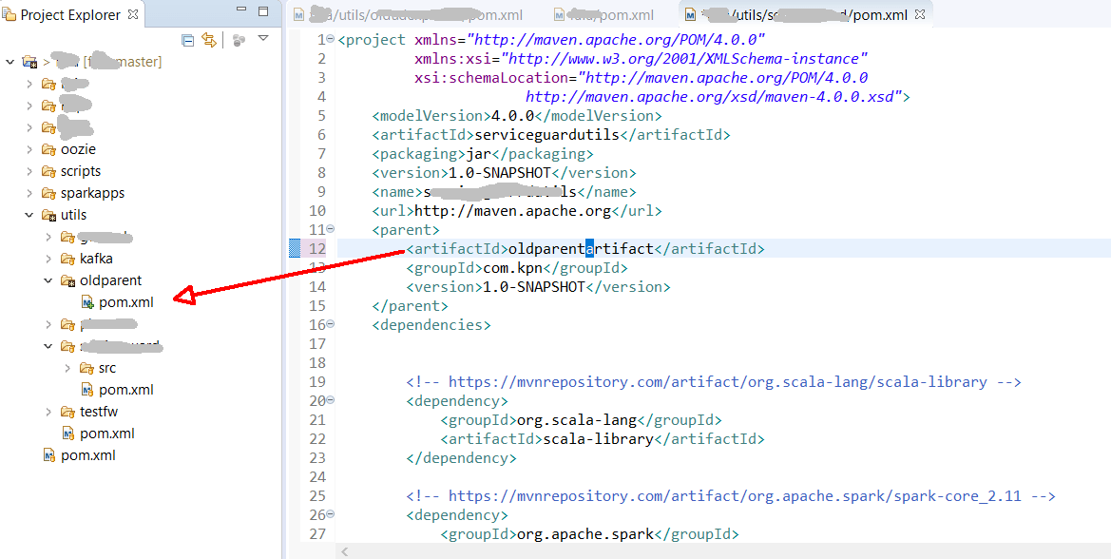The height and width of the screenshot is (559, 1111).
Task: Switch to the leftmost pom.xml editor tab
Action: click(400, 14)
